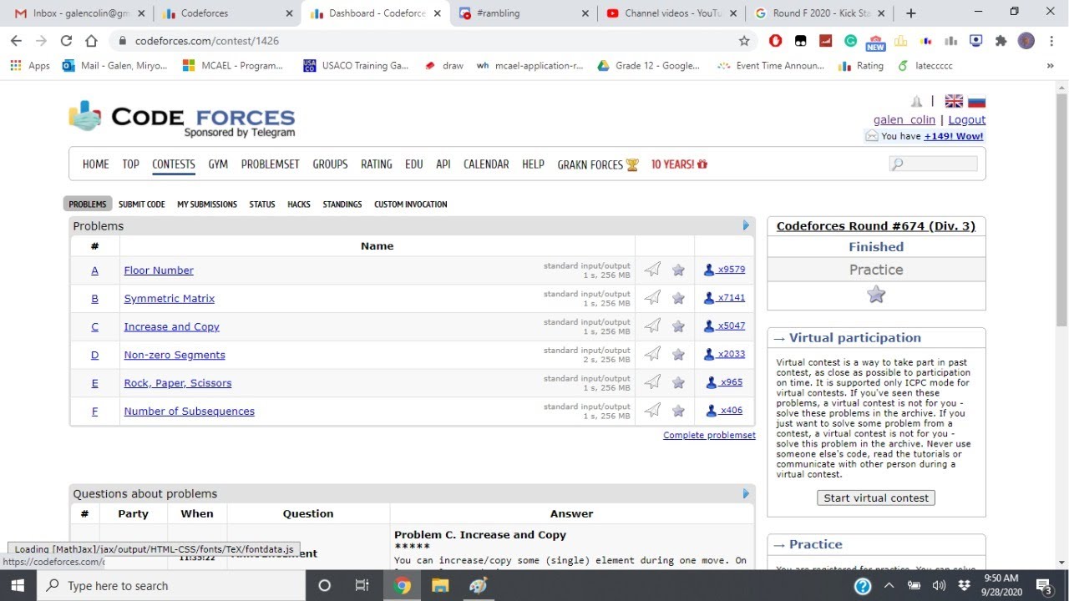Switch to CUSTOM INVOCATION tab
The width and height of the screenshot is (1069, 601).
tap(411, 204)
